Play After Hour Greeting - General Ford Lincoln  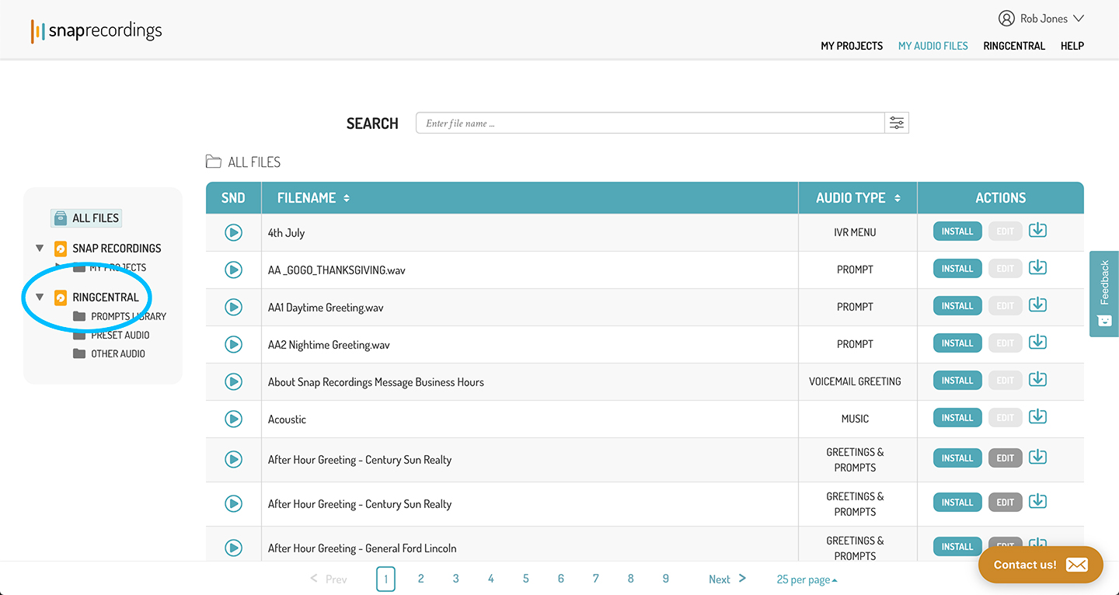(233, 548)
